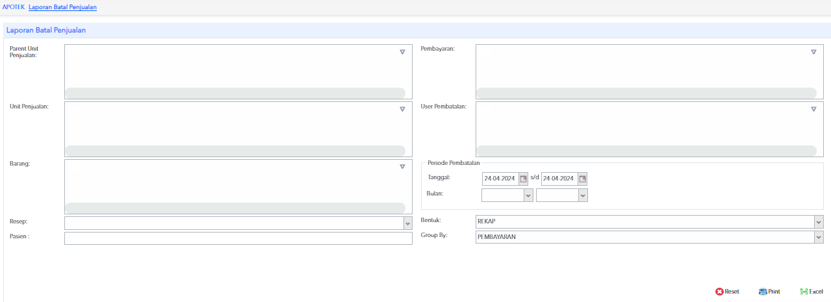Click the Print button
Screen dimensions: 831x302
(769, 292)
